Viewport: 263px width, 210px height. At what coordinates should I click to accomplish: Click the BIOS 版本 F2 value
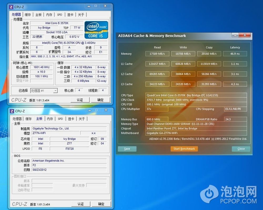pyautogui.click(x=69, y=165)
